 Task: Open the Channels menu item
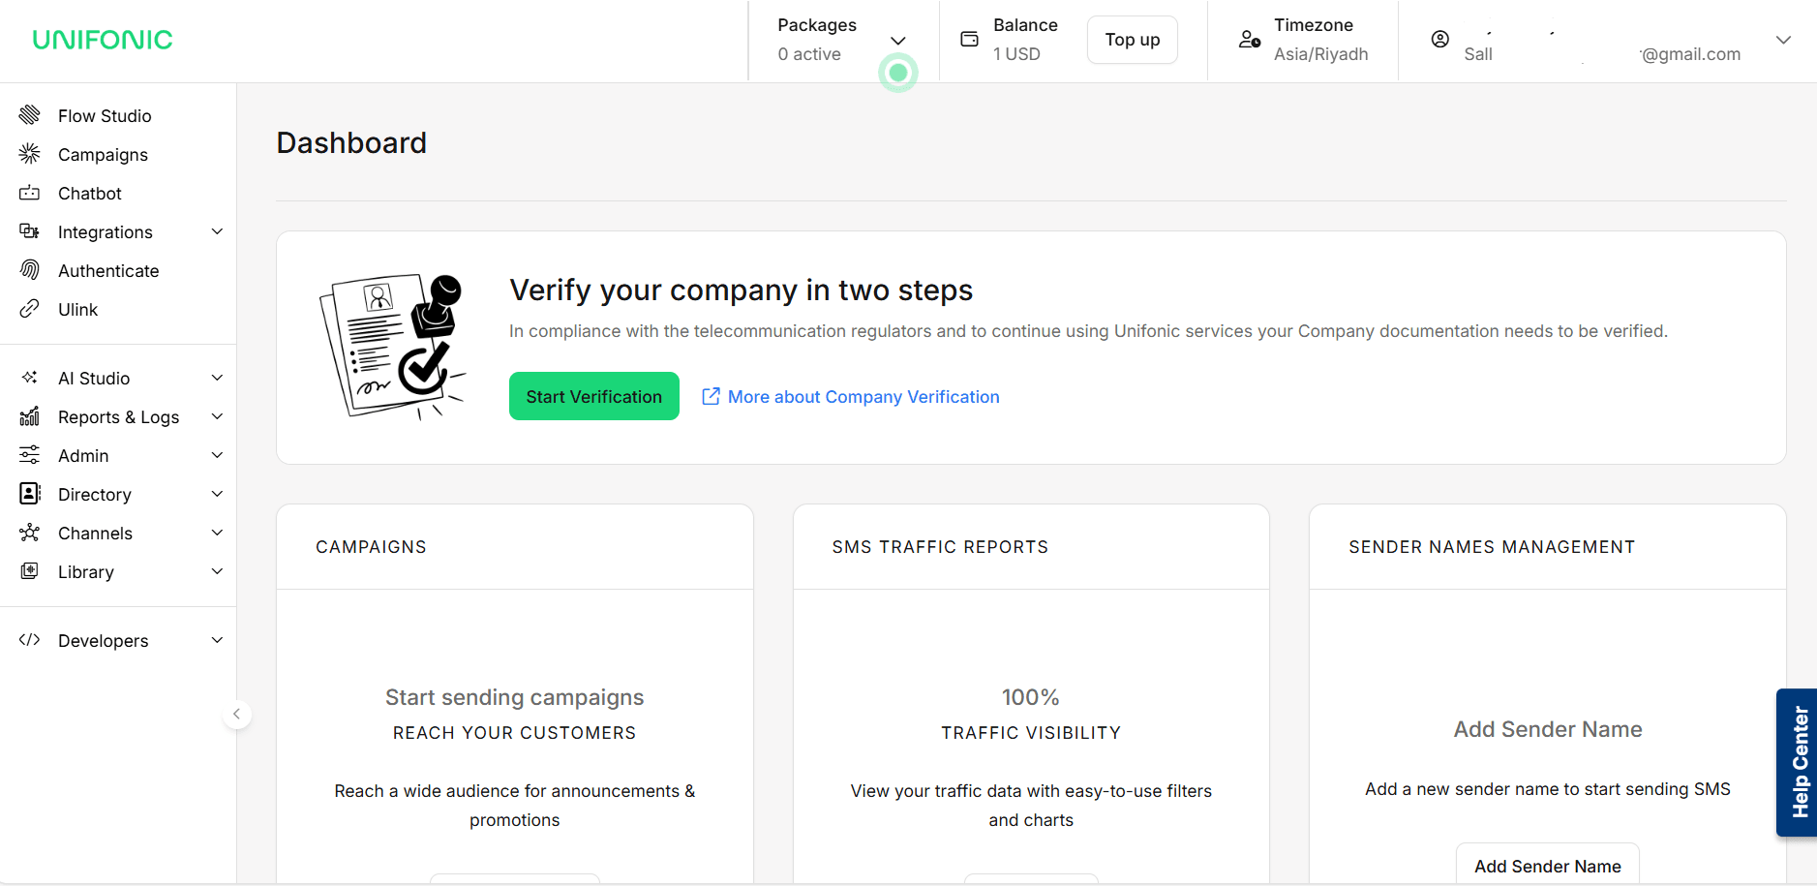[95, 534]
